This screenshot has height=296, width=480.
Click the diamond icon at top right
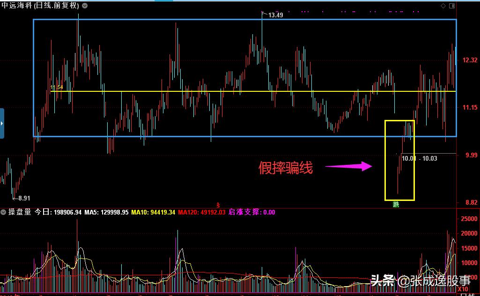tap(443, 6)
